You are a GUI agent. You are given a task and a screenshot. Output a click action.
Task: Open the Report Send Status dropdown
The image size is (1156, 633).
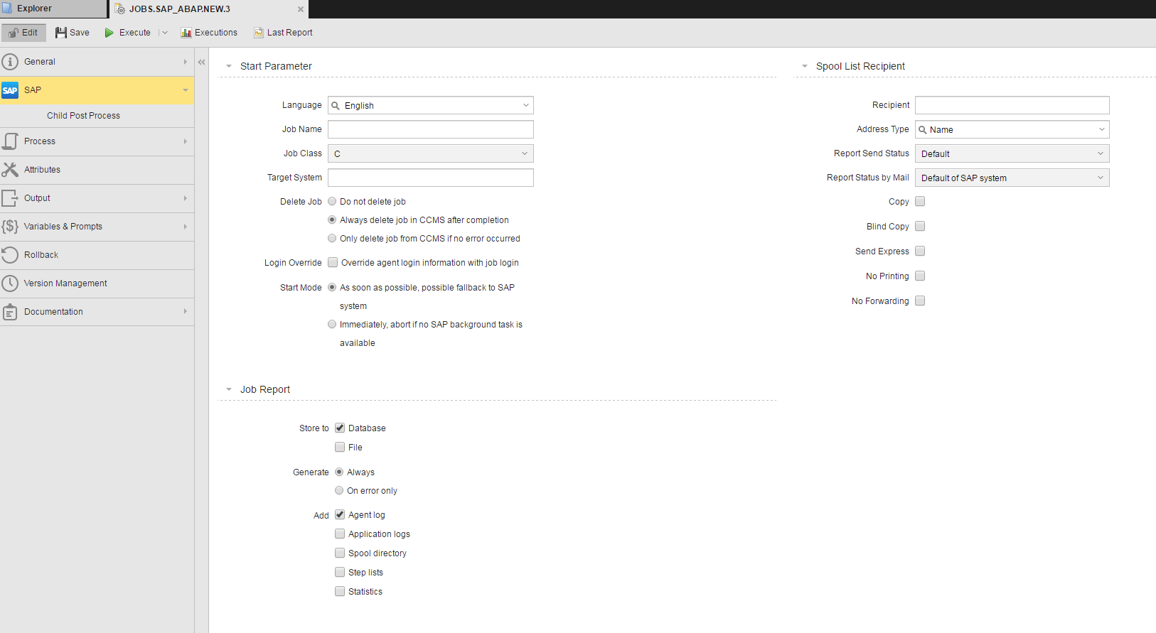tap(1012, 154)
